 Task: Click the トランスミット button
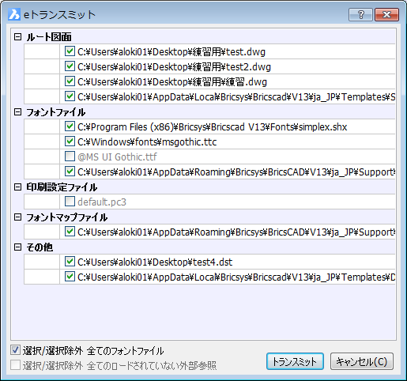tap(295, 361)
